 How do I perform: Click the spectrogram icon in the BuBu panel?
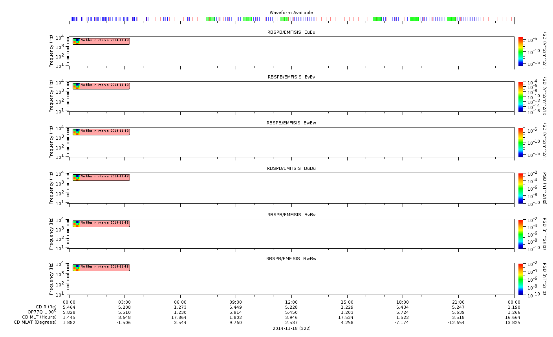pos(76,177)
